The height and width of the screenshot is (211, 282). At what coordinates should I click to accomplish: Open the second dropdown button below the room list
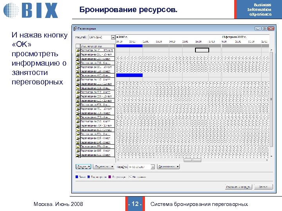coord(103,167)
